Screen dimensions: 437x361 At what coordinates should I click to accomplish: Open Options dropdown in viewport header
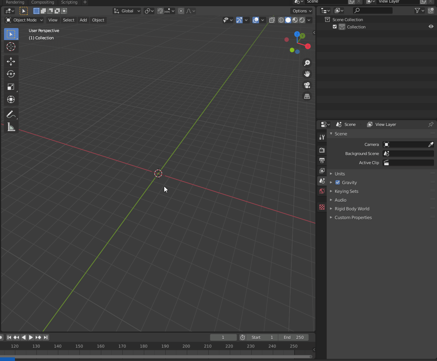click(x=302, y=11)
